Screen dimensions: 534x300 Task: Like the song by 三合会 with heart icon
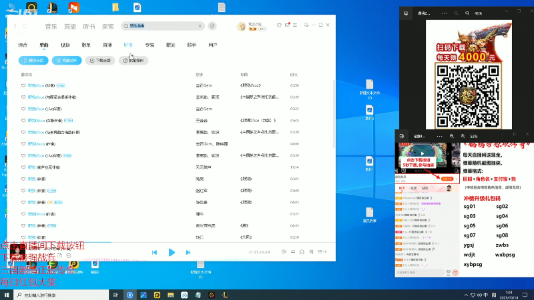(23, 121)
